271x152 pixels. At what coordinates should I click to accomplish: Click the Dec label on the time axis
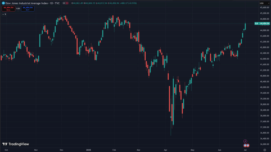tap(61, 150)
